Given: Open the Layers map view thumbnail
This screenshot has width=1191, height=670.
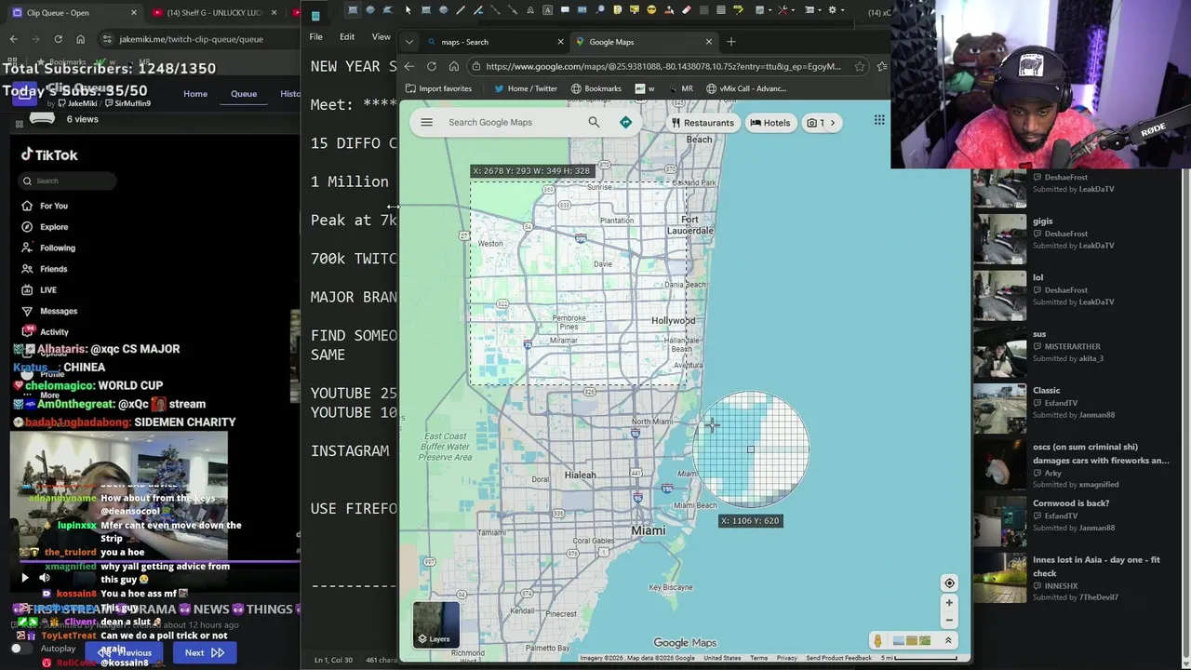Looking at the screenshot, I should 436,624.
